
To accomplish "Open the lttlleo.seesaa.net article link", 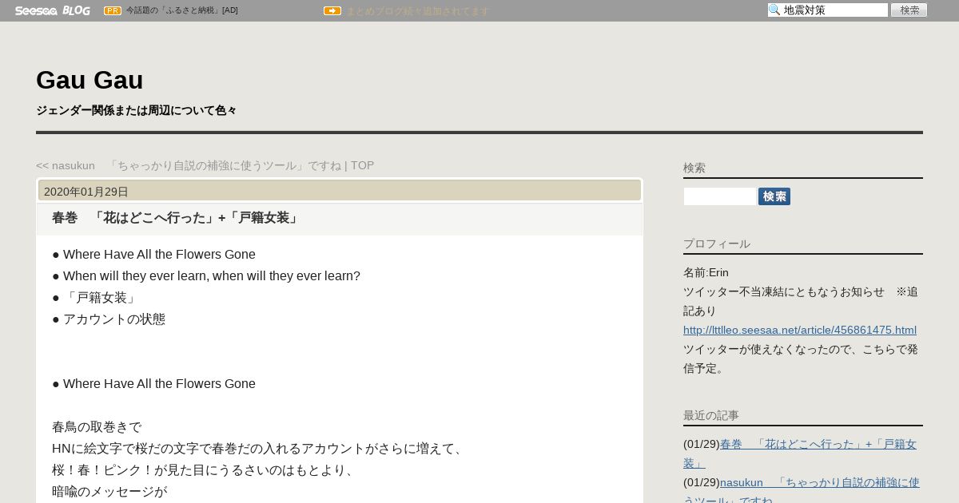I will tap(800, 330).
